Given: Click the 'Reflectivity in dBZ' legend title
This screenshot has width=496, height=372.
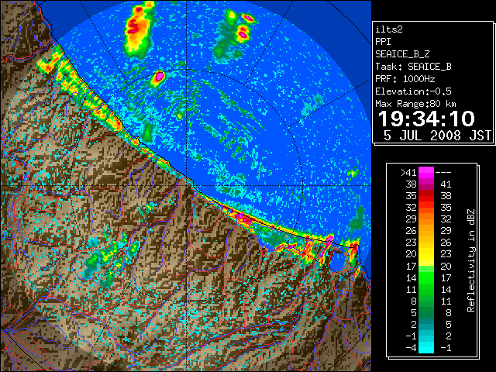Looking at the screenshot, I should coord(471,260).
